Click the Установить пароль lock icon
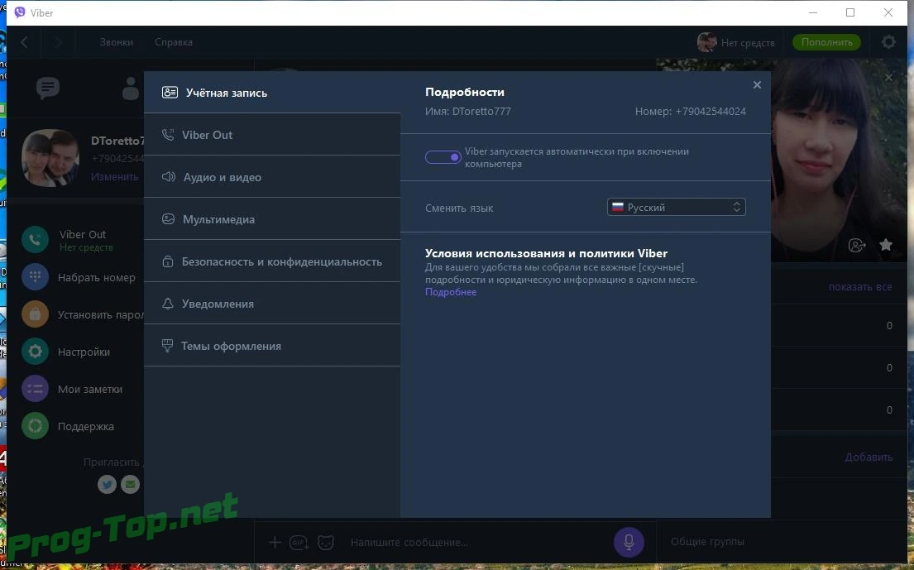Screen dimensions: 914x570 35,314
